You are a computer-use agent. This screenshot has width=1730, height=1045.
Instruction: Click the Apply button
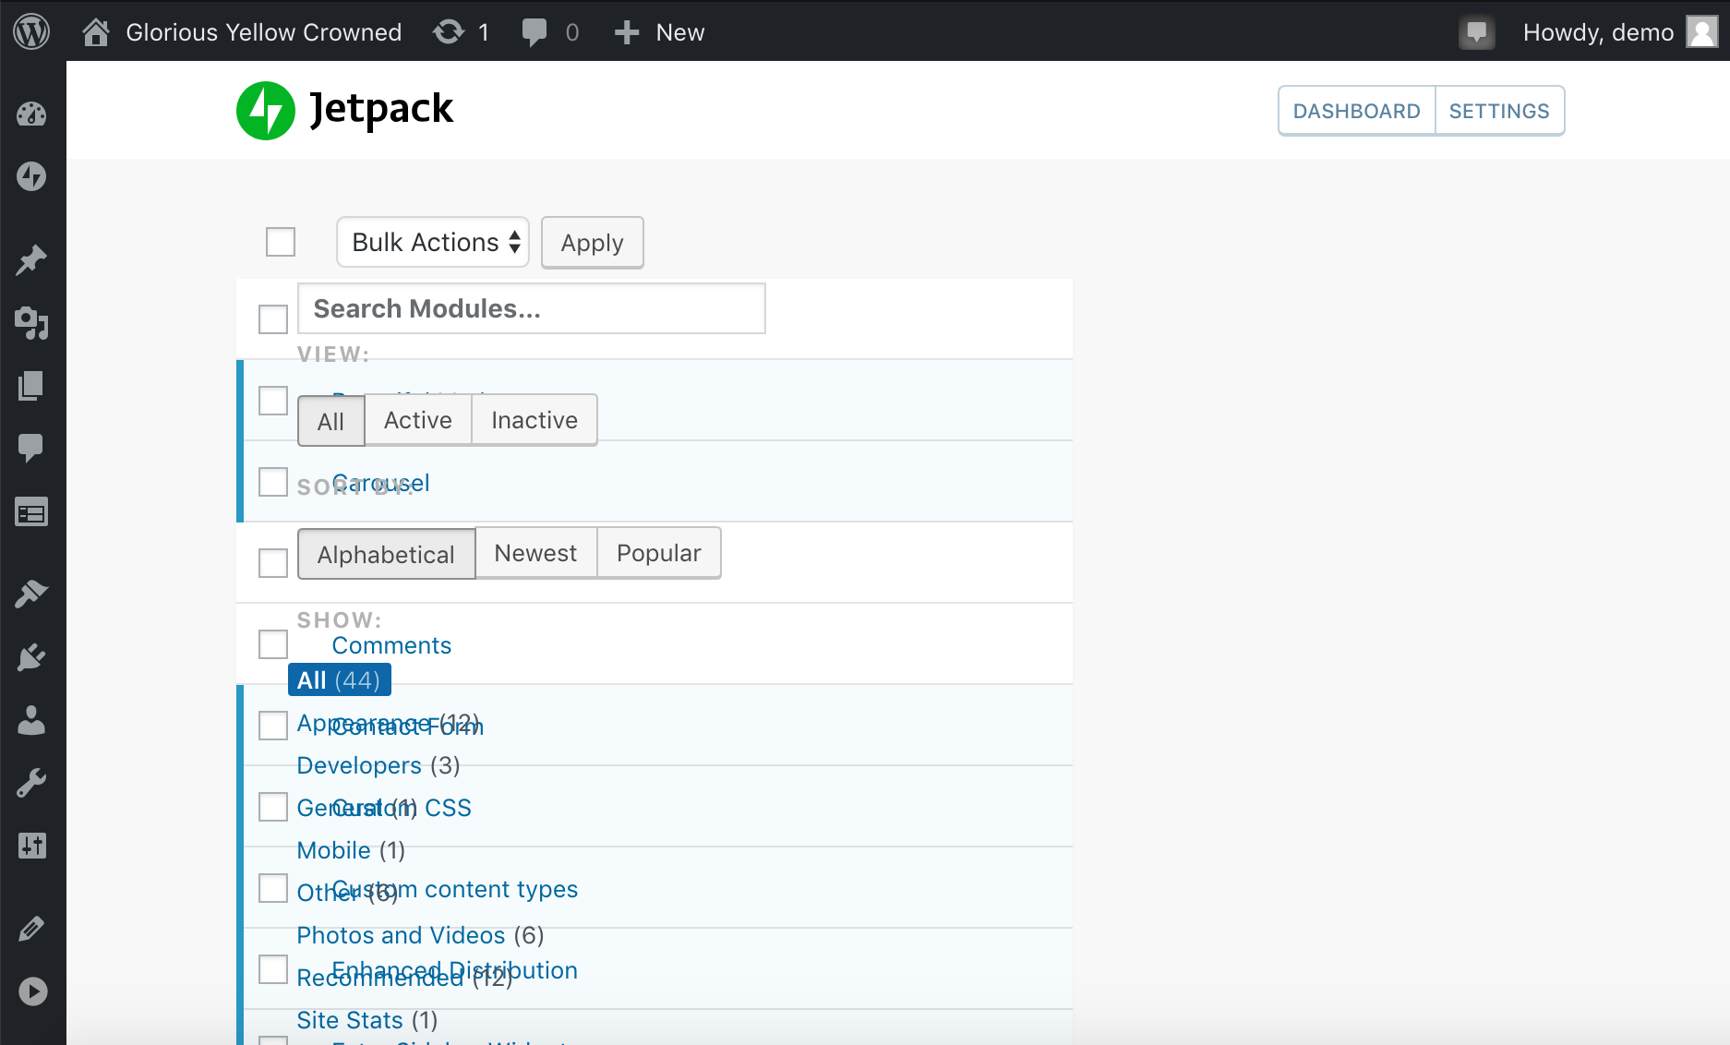[x=593, y=242]
